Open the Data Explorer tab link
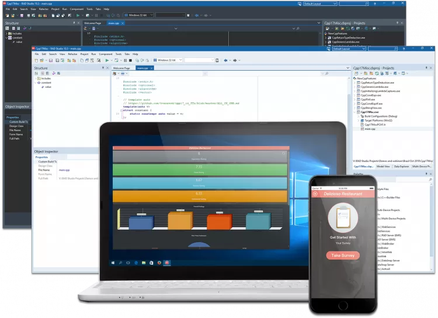The height and width of the screenshot is (318, 438). [401, 166]
